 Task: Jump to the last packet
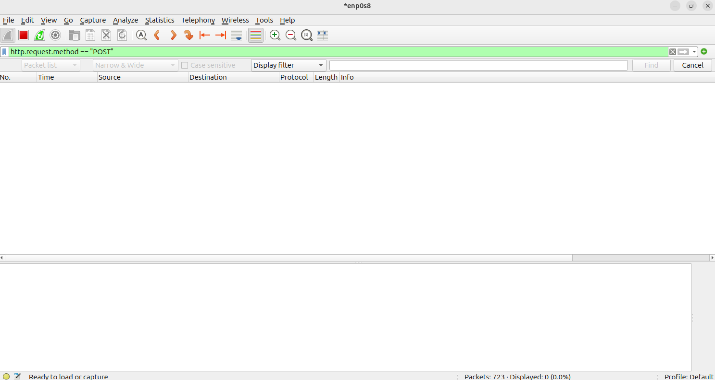coord(221,35)
